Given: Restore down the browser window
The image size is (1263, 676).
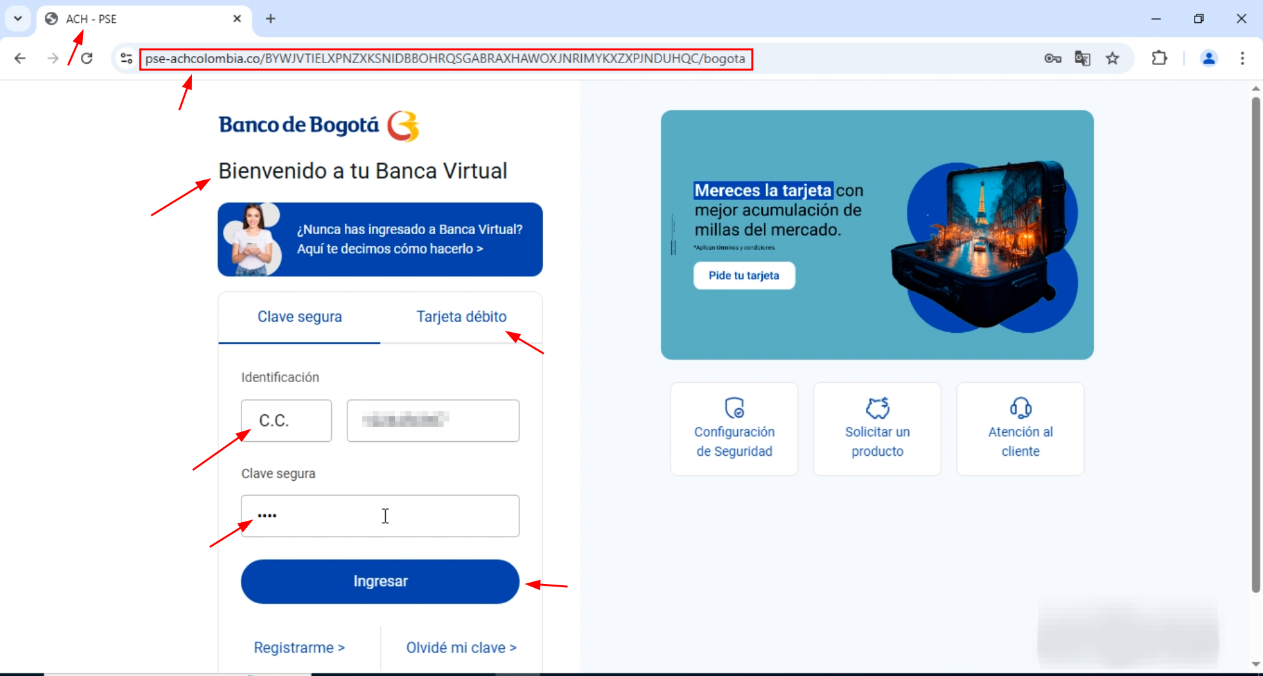Looking at the screenshot, I should (x=1199, y=18).
